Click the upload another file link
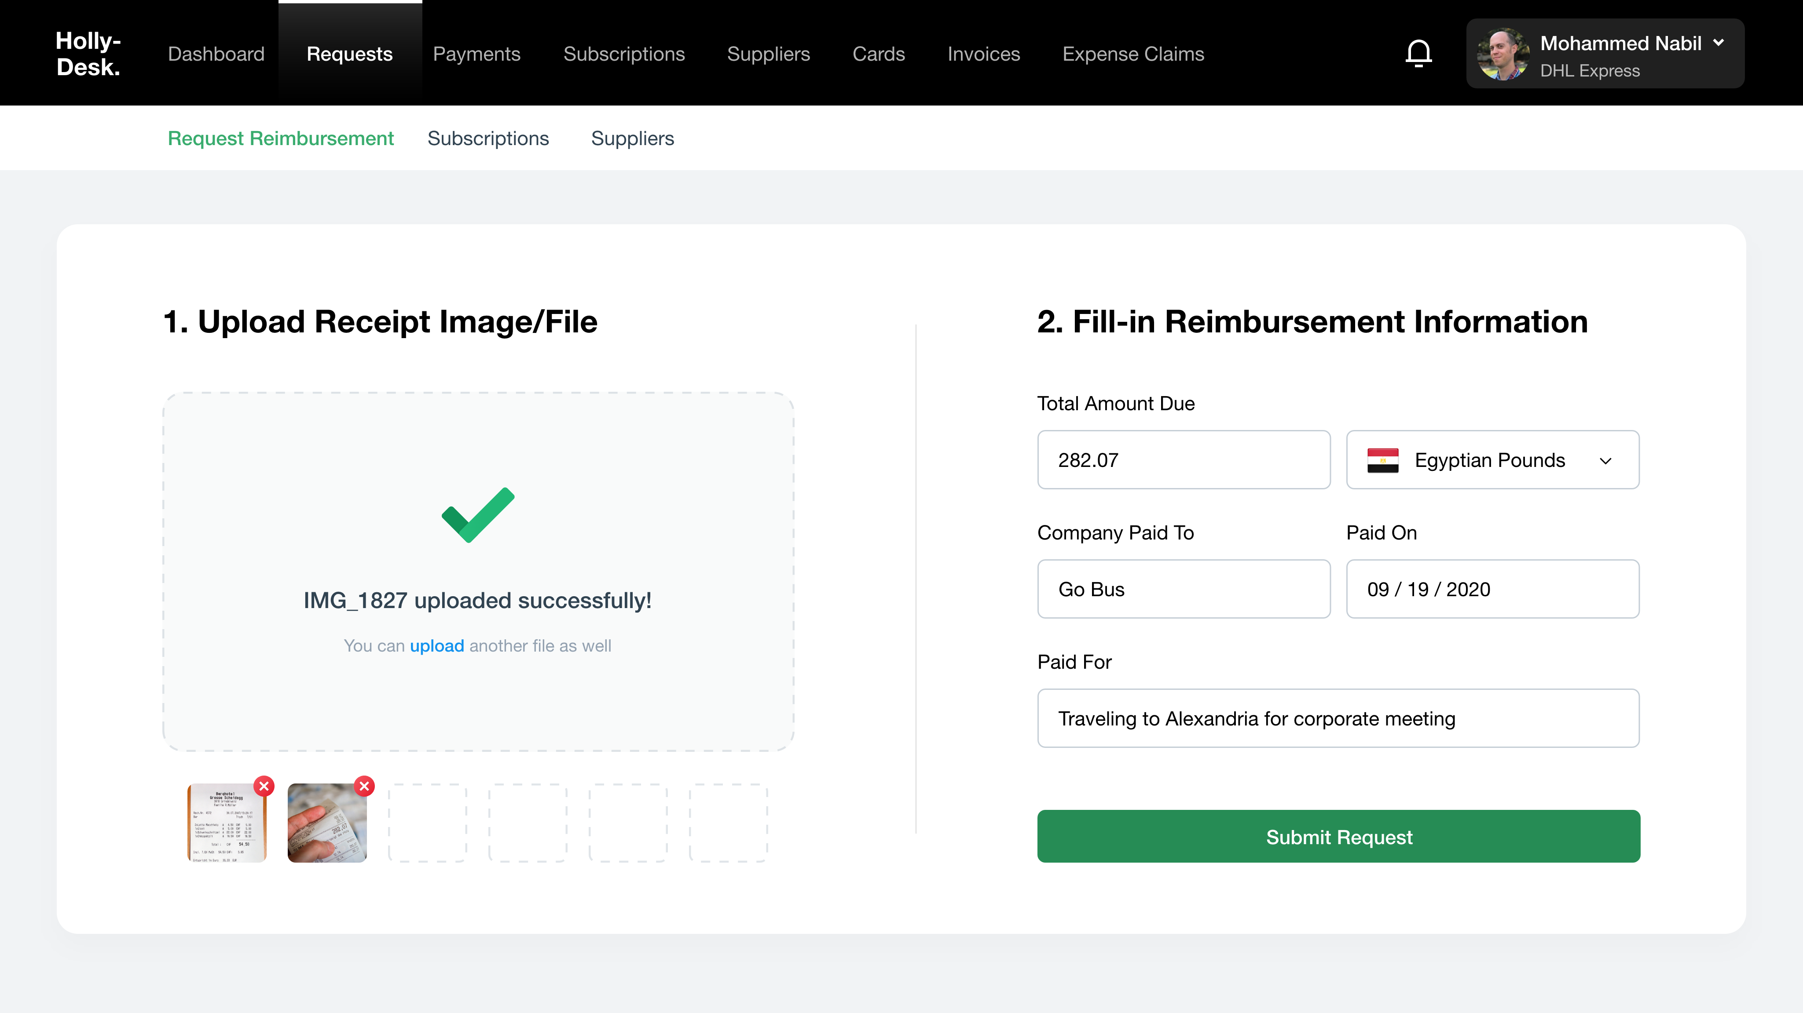The image size is (1803, 1013). [x=437, y=646]
